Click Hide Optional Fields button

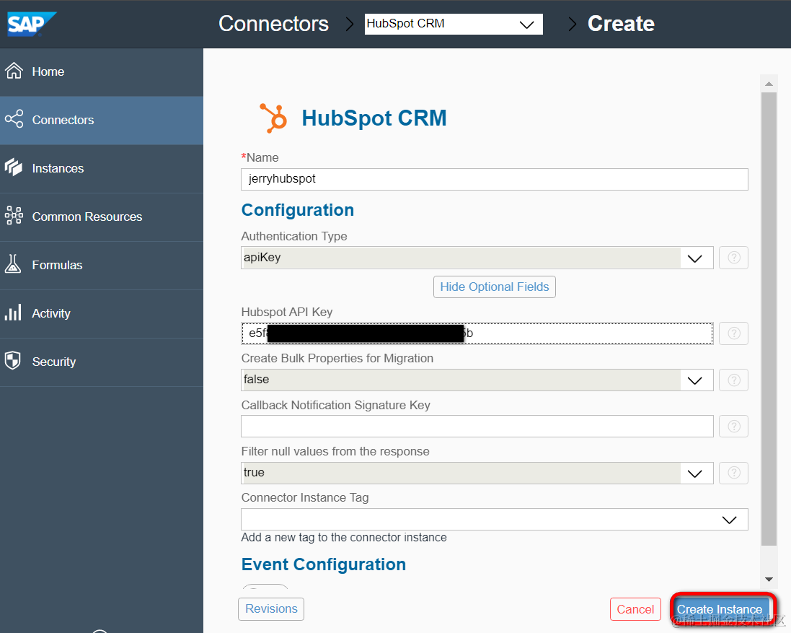click(x=495, y=287)
